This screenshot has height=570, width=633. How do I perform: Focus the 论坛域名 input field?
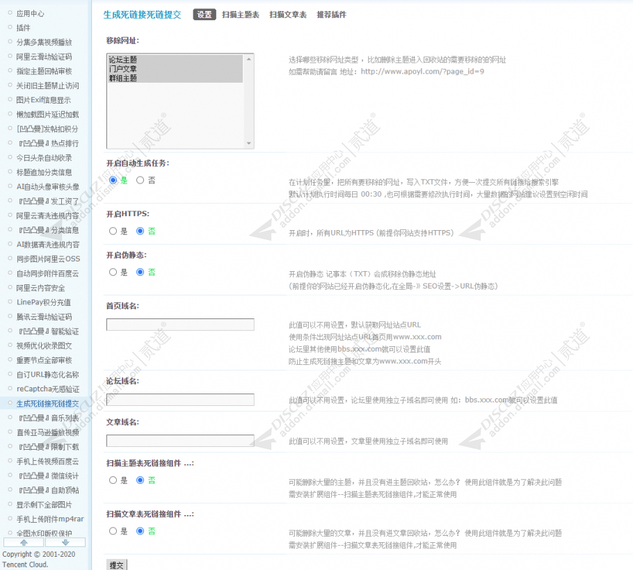[x=180, y=400]
